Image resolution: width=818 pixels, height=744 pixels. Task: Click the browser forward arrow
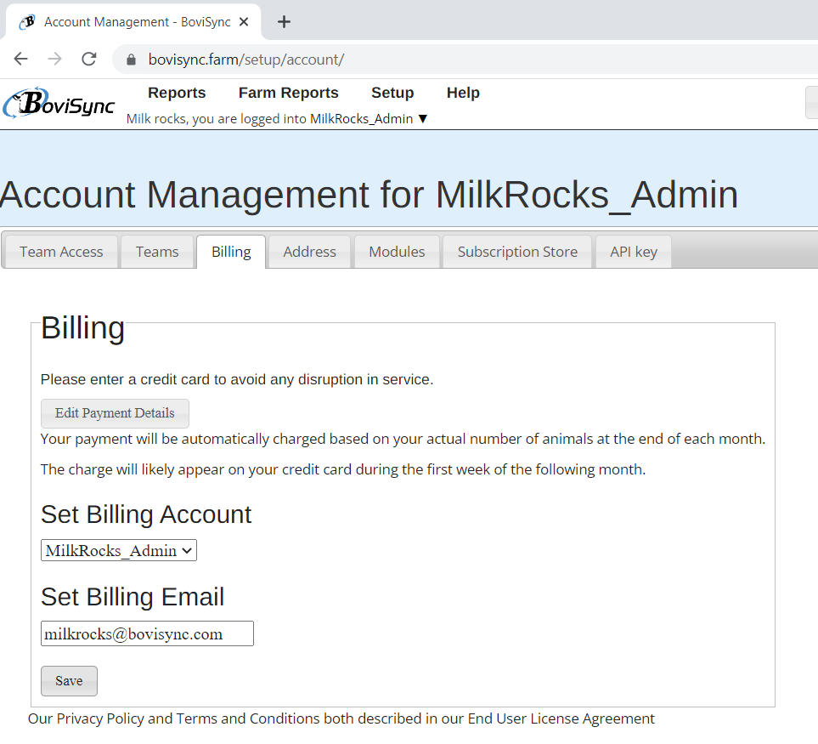pos(54,59)
